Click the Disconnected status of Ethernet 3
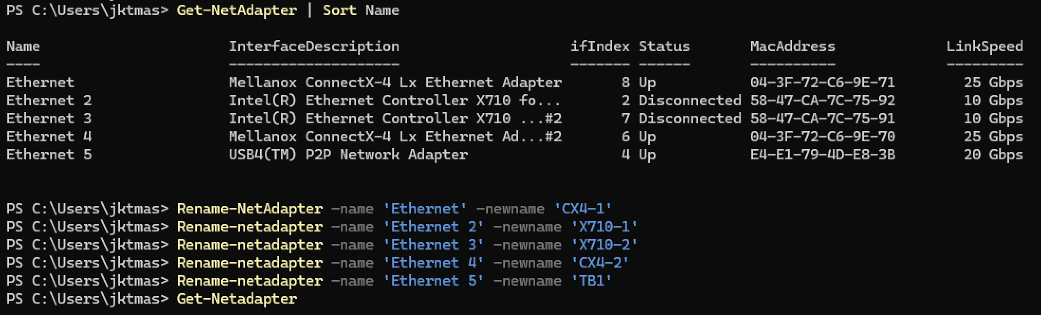The height and width of the screenshot is (315, 1041). tap(689, 119)
